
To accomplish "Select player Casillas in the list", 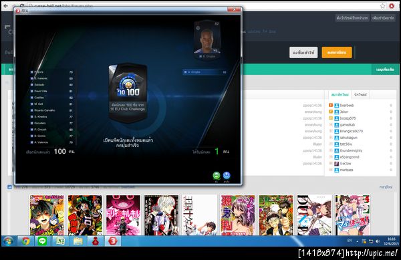I will coord(51,98).
